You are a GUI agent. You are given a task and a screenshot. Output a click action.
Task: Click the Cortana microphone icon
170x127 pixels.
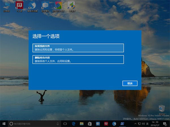point(58,124)
